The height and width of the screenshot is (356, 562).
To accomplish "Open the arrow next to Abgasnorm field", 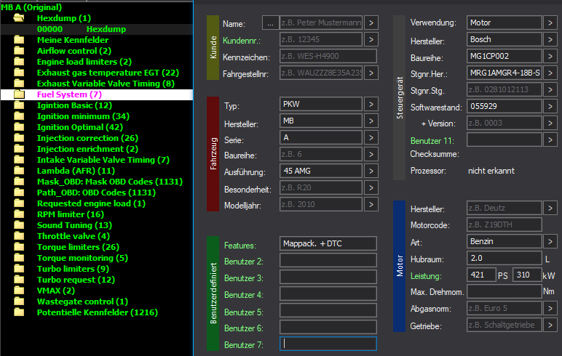I will tap(550, 309).
